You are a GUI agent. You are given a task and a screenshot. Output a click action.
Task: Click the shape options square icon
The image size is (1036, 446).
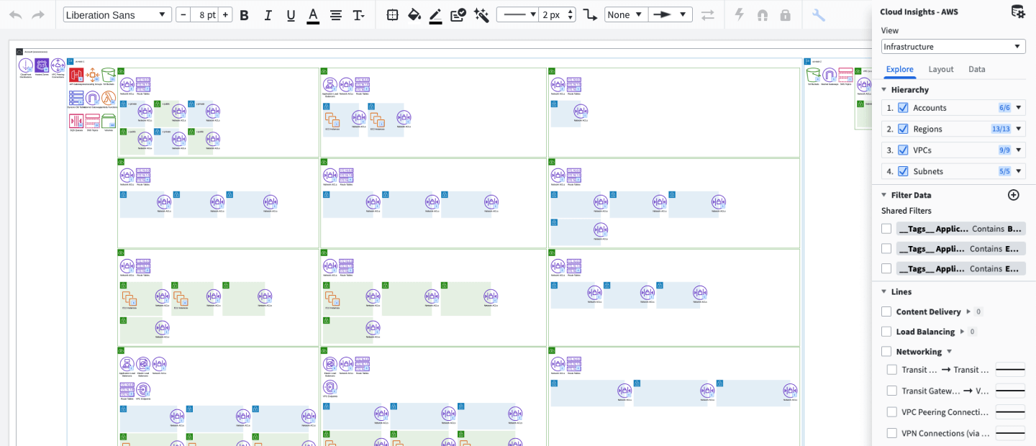[392, 15]
